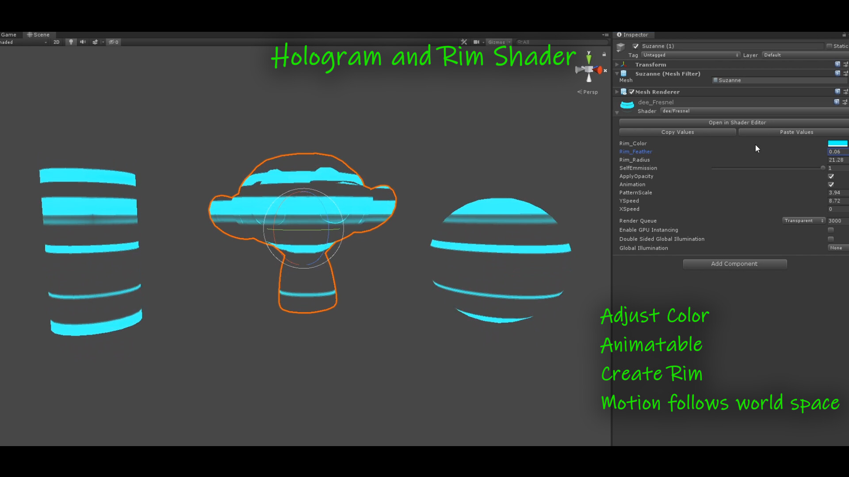The image size is (849, 477).
Task: Toggle 2D view mode in Scene toolbar
Action: (56, 42)
